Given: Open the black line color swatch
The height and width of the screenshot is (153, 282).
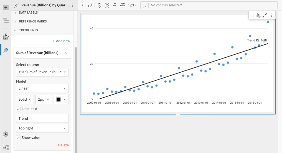Looking at the screenshot, I should click(61, 100).
